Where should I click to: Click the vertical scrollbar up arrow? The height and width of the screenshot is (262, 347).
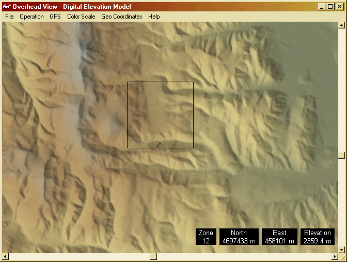[341, 25]
